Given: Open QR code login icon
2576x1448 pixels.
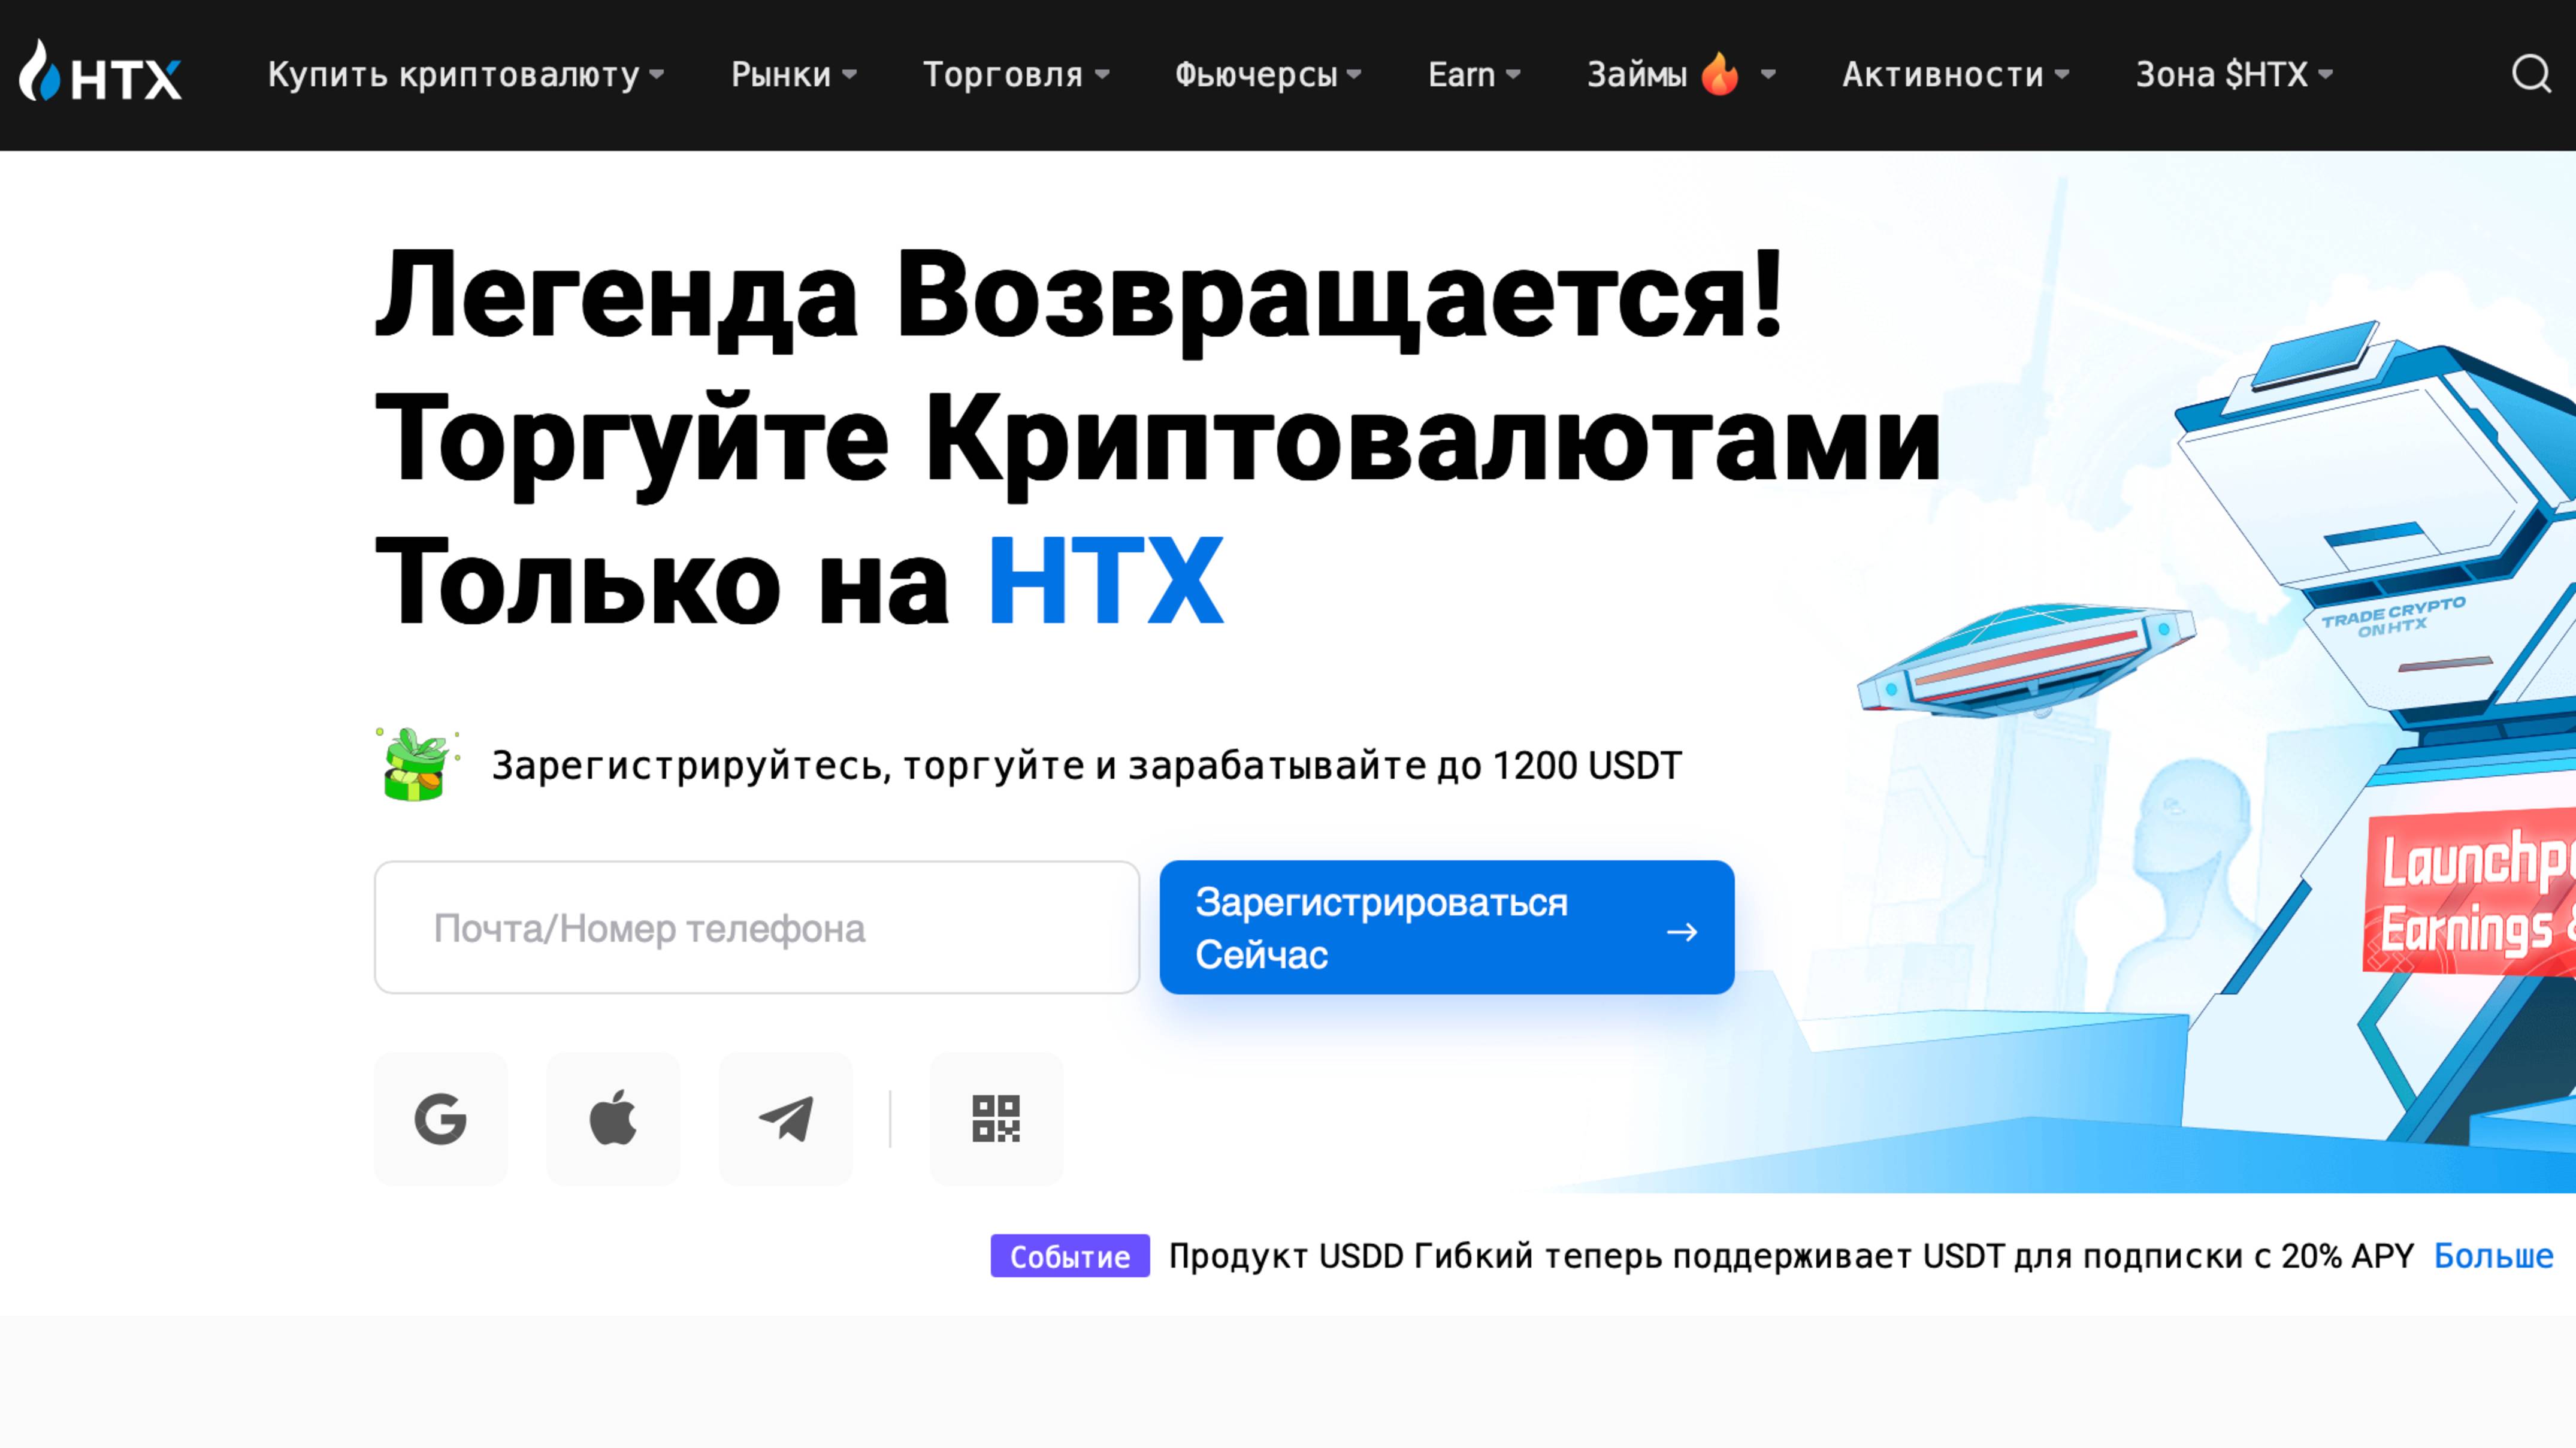Looking at the screenshot, I should pos(996,1119).
